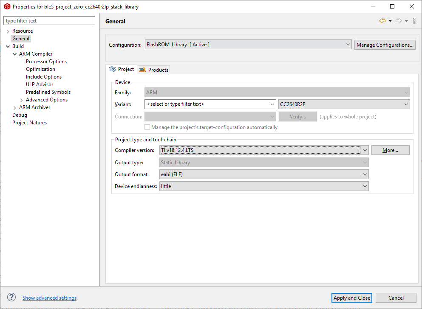The width and height of the screenshot is (422, 309).
Task: Select Predefined Symbols in the tree
Action: 48,92
